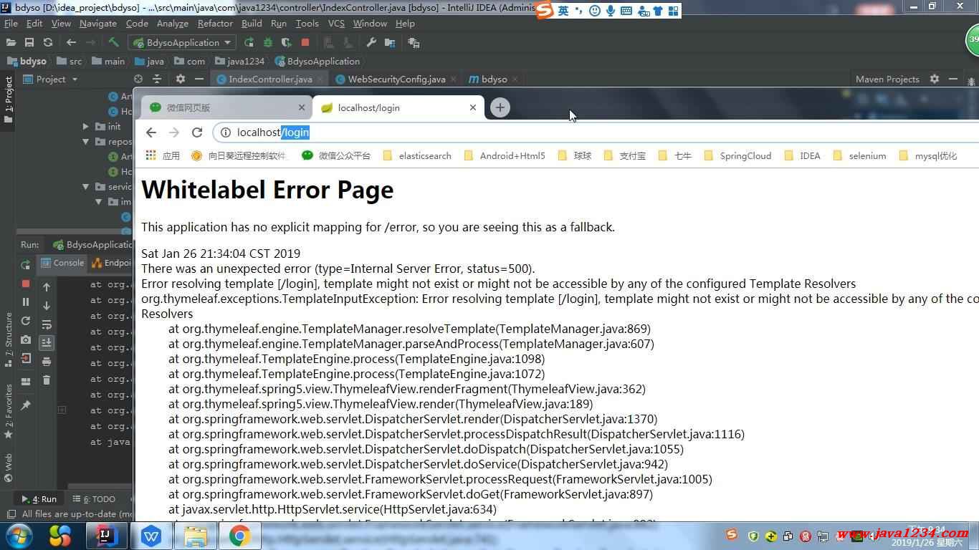Image resolution: width=979 pixels, height=550 pixels.
Task: Close the localhost/login browser tab
Action: [473, 107]
